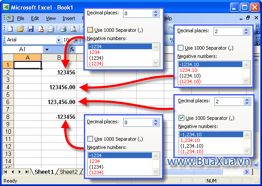
Task: Select column A header
Action: click(28, 57)
